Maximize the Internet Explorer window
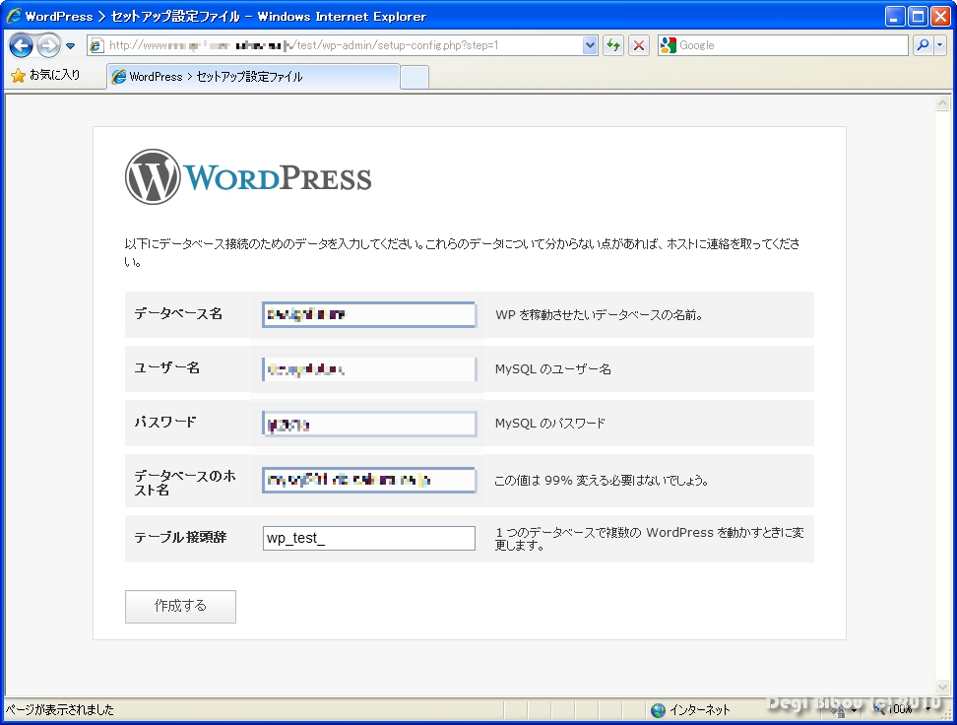The image size is (957, 725). click(x=918, y=17)
